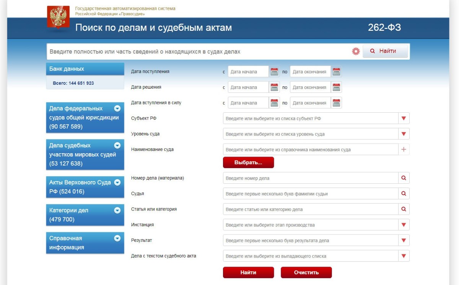
Task: Expand the Инстанция dropdown list
Action: [404, 225]
